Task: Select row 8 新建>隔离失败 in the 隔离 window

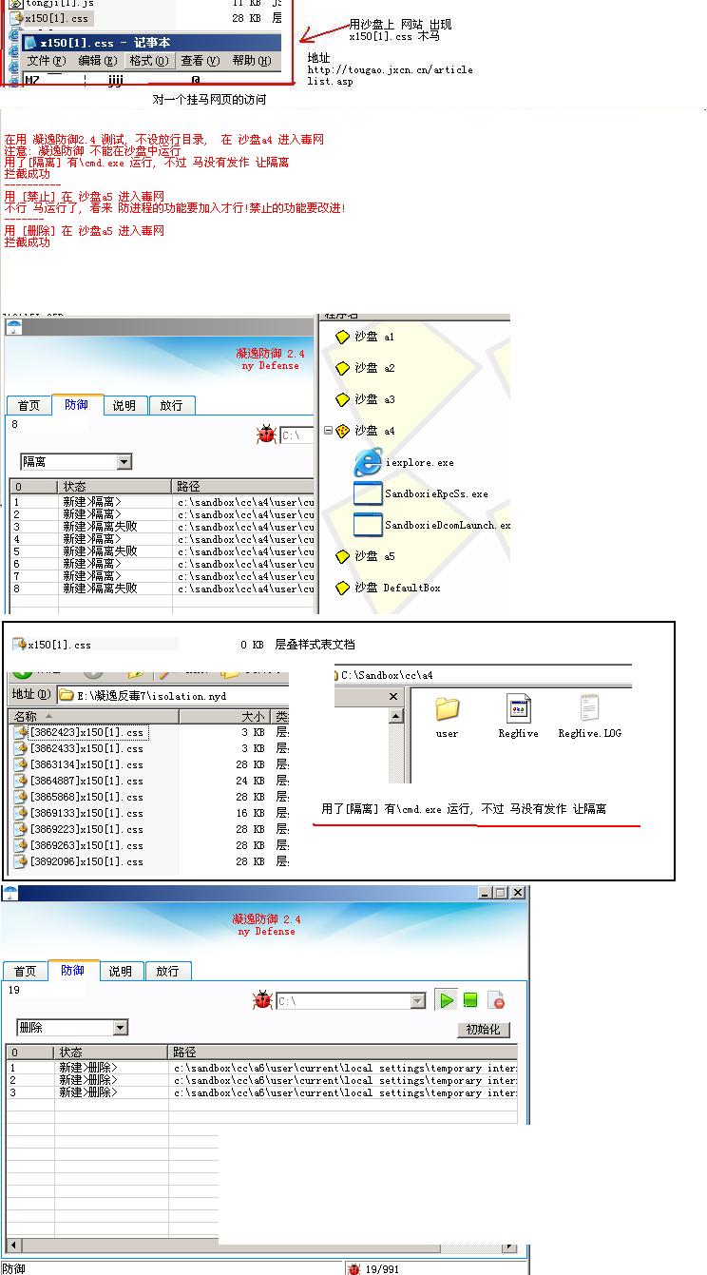Action: coord(162,588)
